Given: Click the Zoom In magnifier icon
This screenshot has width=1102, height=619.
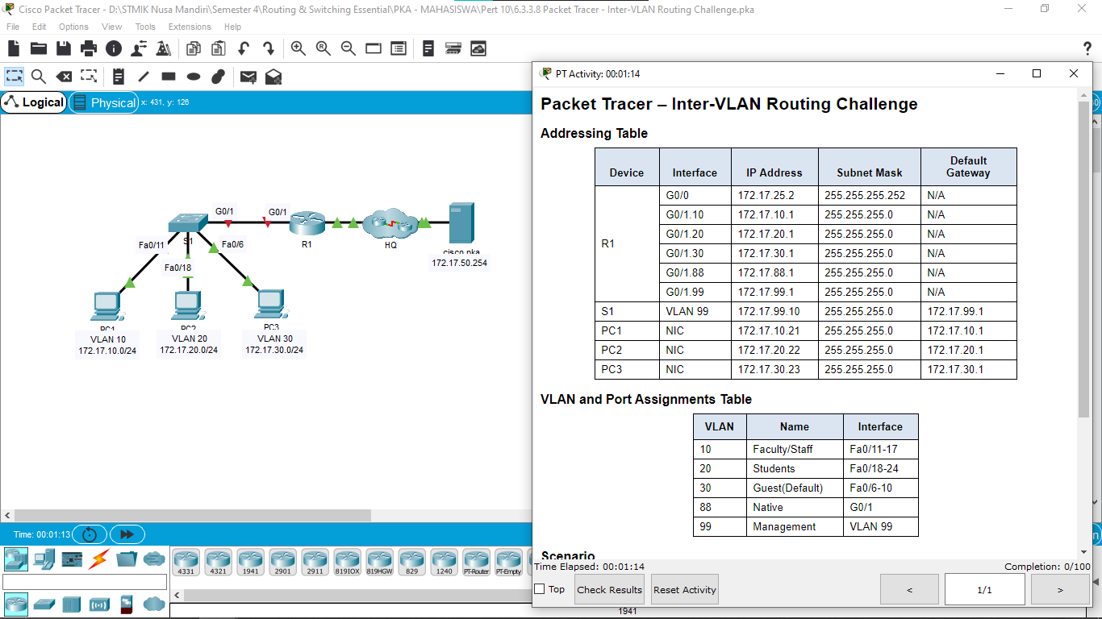Looking at the screenshot, I should tap(298, 48).
